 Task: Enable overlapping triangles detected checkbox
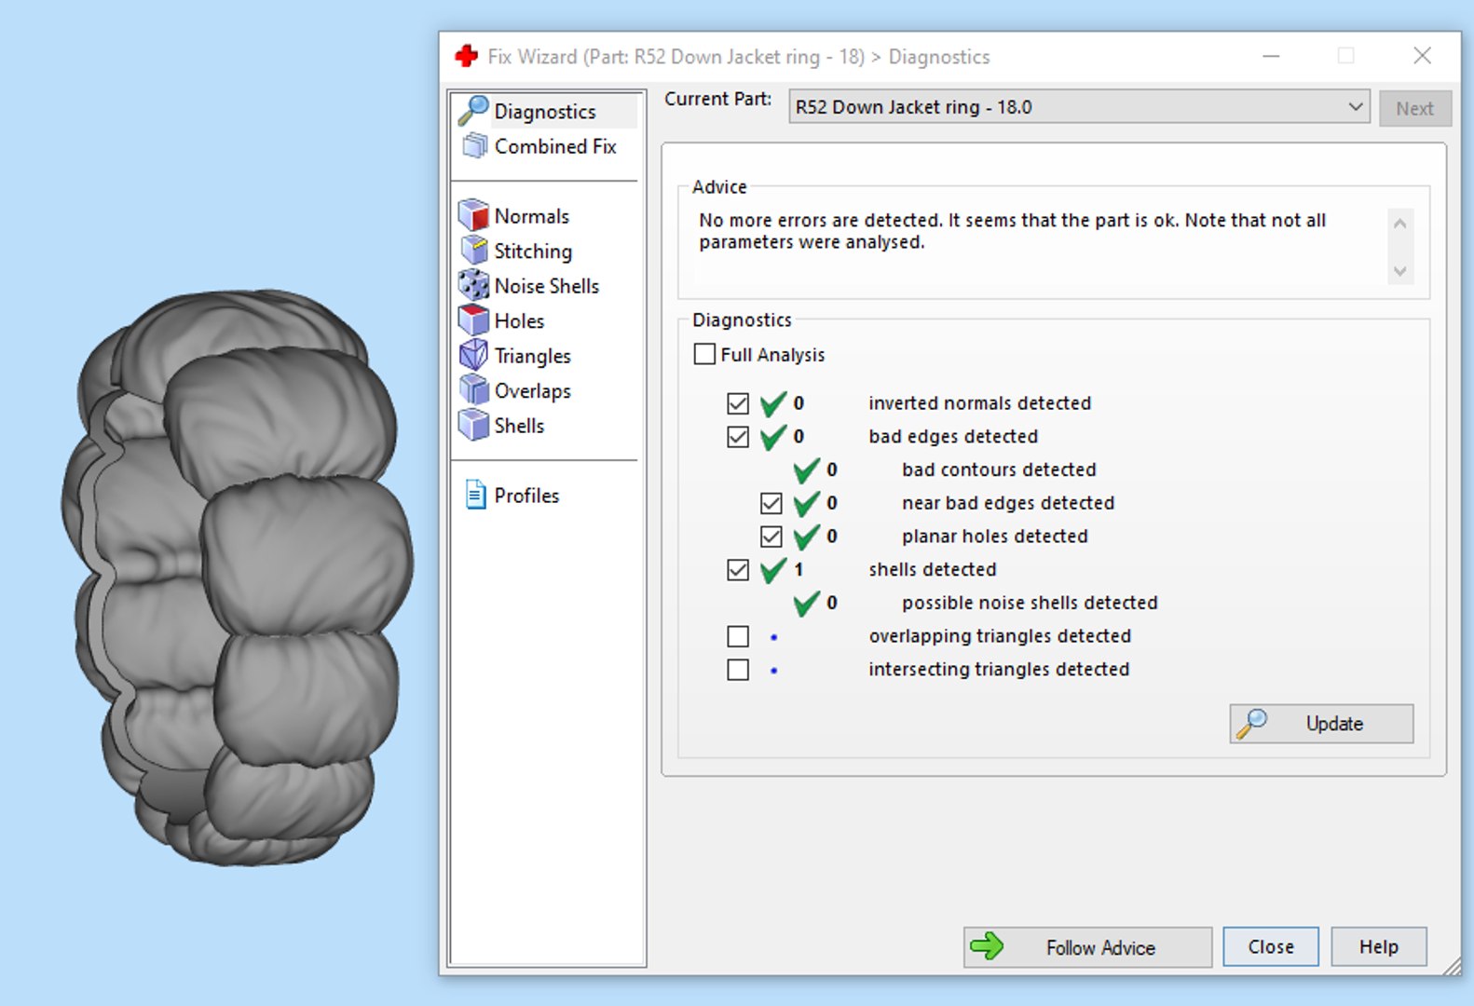pyautogui.click(x=738, y=636)
